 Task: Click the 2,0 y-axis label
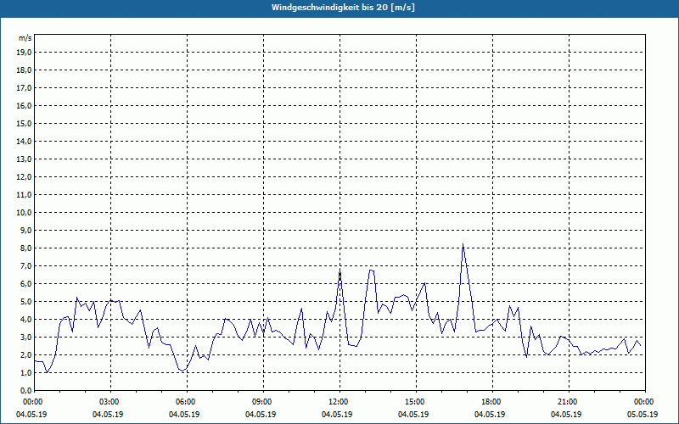pos(26,354)
